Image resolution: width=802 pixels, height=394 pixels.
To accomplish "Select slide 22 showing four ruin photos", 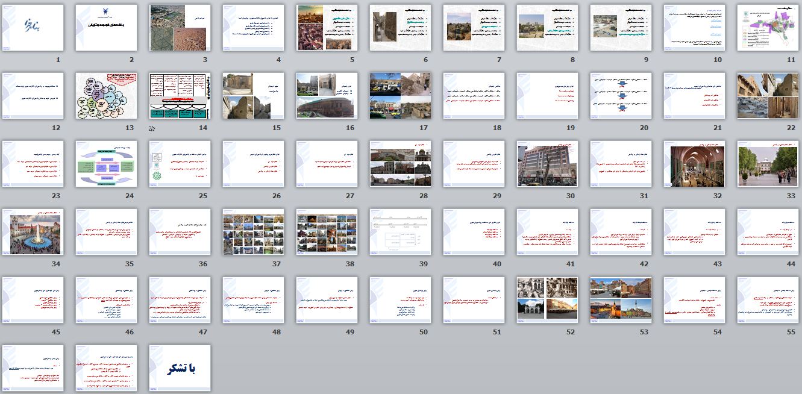I will 768,96.
